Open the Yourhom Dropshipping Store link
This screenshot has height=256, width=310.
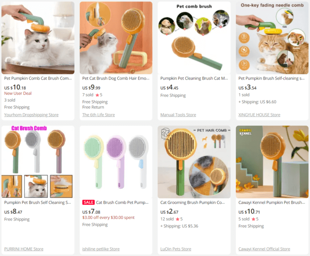coord(31,115)
